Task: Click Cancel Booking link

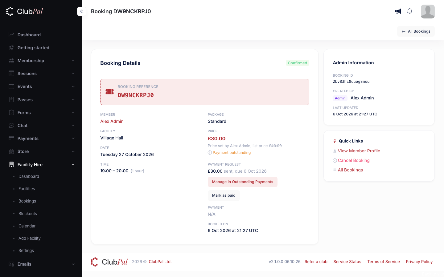Action: [x=354, y=160]
